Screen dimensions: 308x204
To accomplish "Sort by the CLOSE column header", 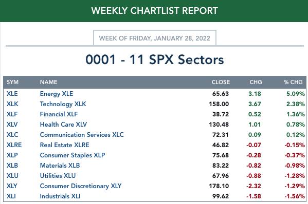I will [221, 82].
